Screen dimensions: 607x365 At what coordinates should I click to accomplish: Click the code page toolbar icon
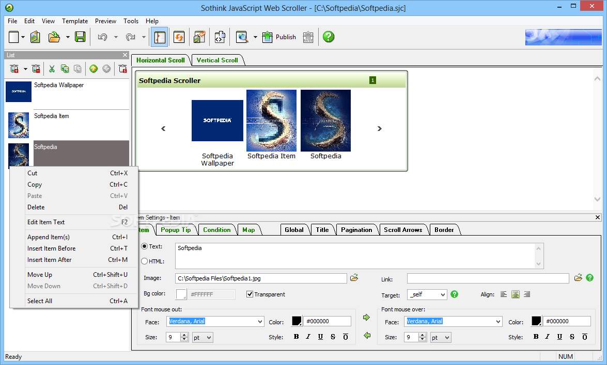point(220,37)
